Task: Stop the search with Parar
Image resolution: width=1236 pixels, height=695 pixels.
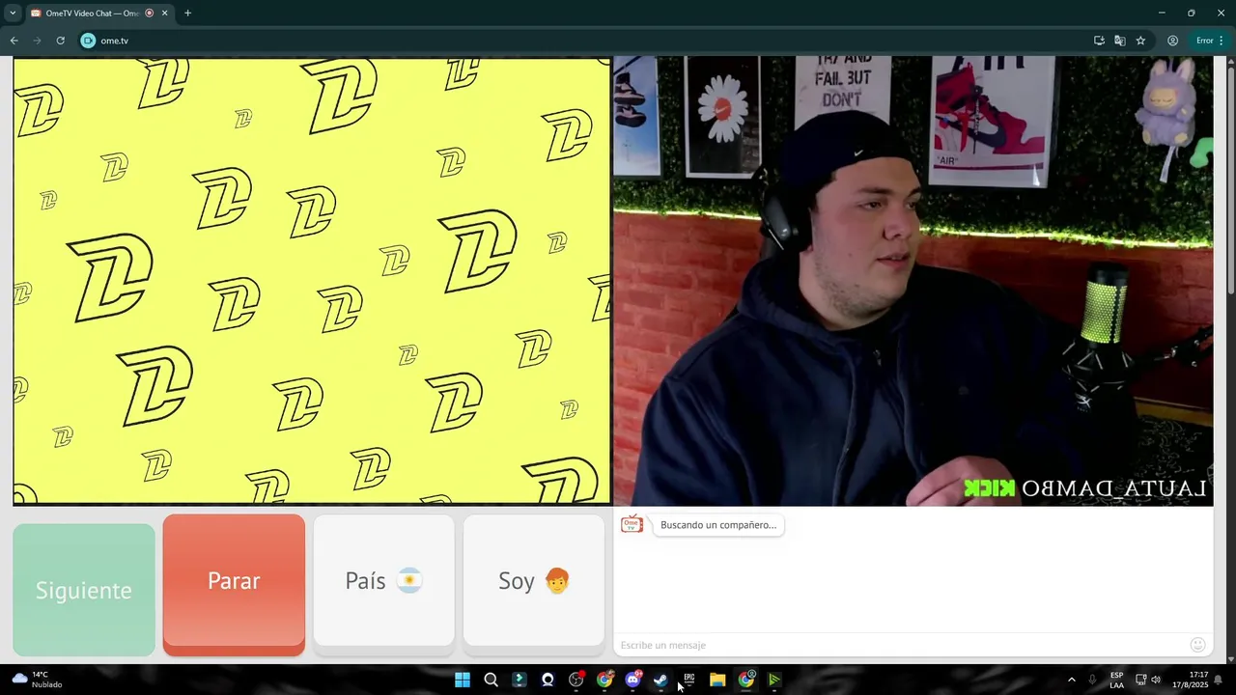Action: pos(234,585)
